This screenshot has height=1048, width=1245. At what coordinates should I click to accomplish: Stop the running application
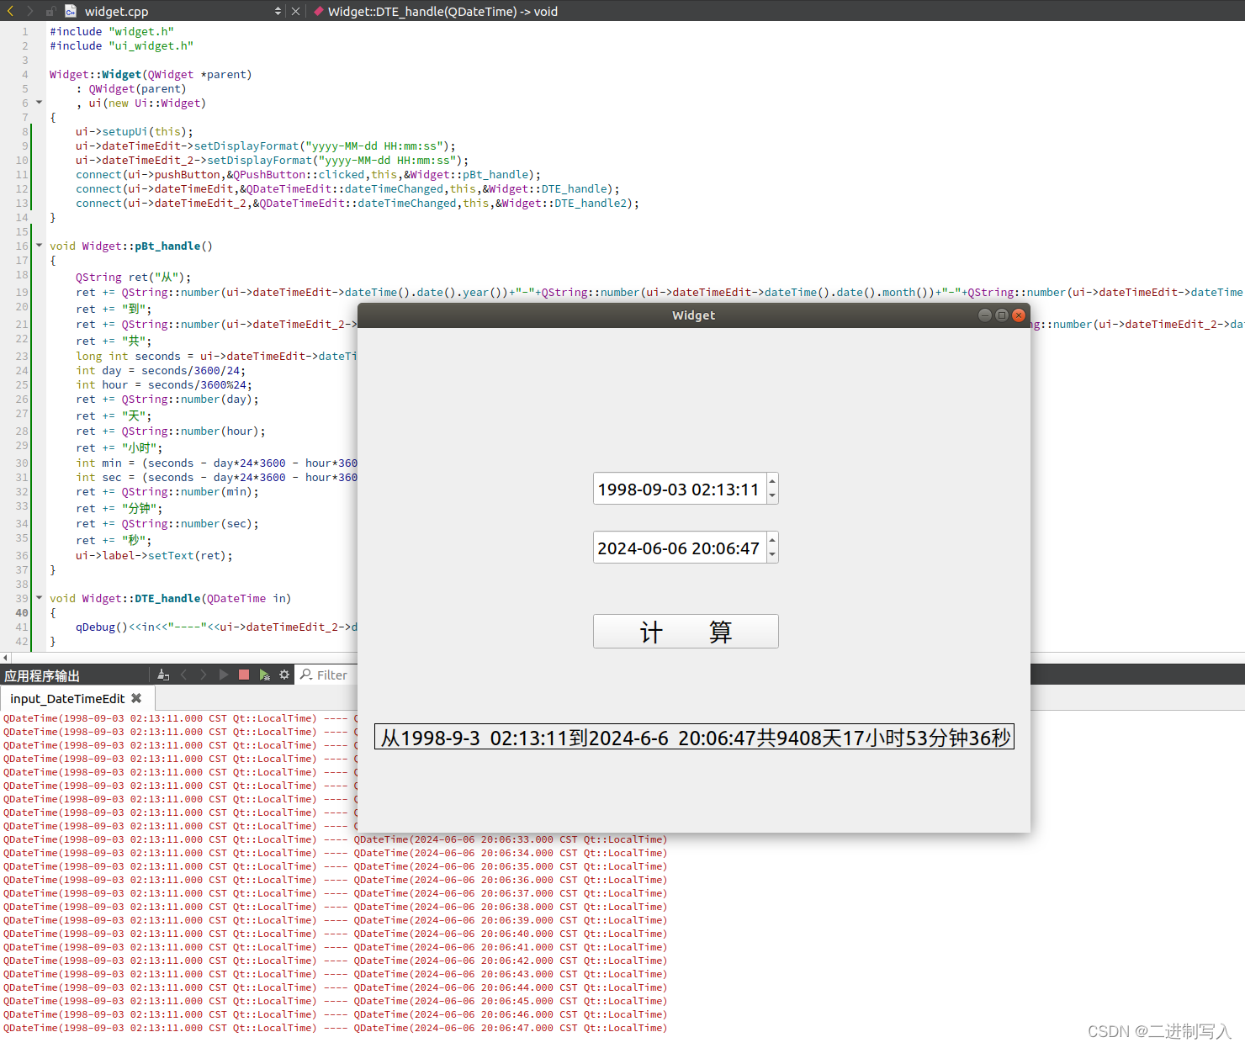pyautogui.click(x=244, y=675)
